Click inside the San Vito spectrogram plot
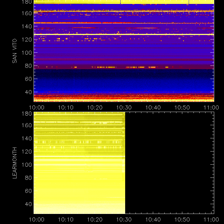Image resolution: width=224 pixels, height=224 pixels. coord(124,51)
